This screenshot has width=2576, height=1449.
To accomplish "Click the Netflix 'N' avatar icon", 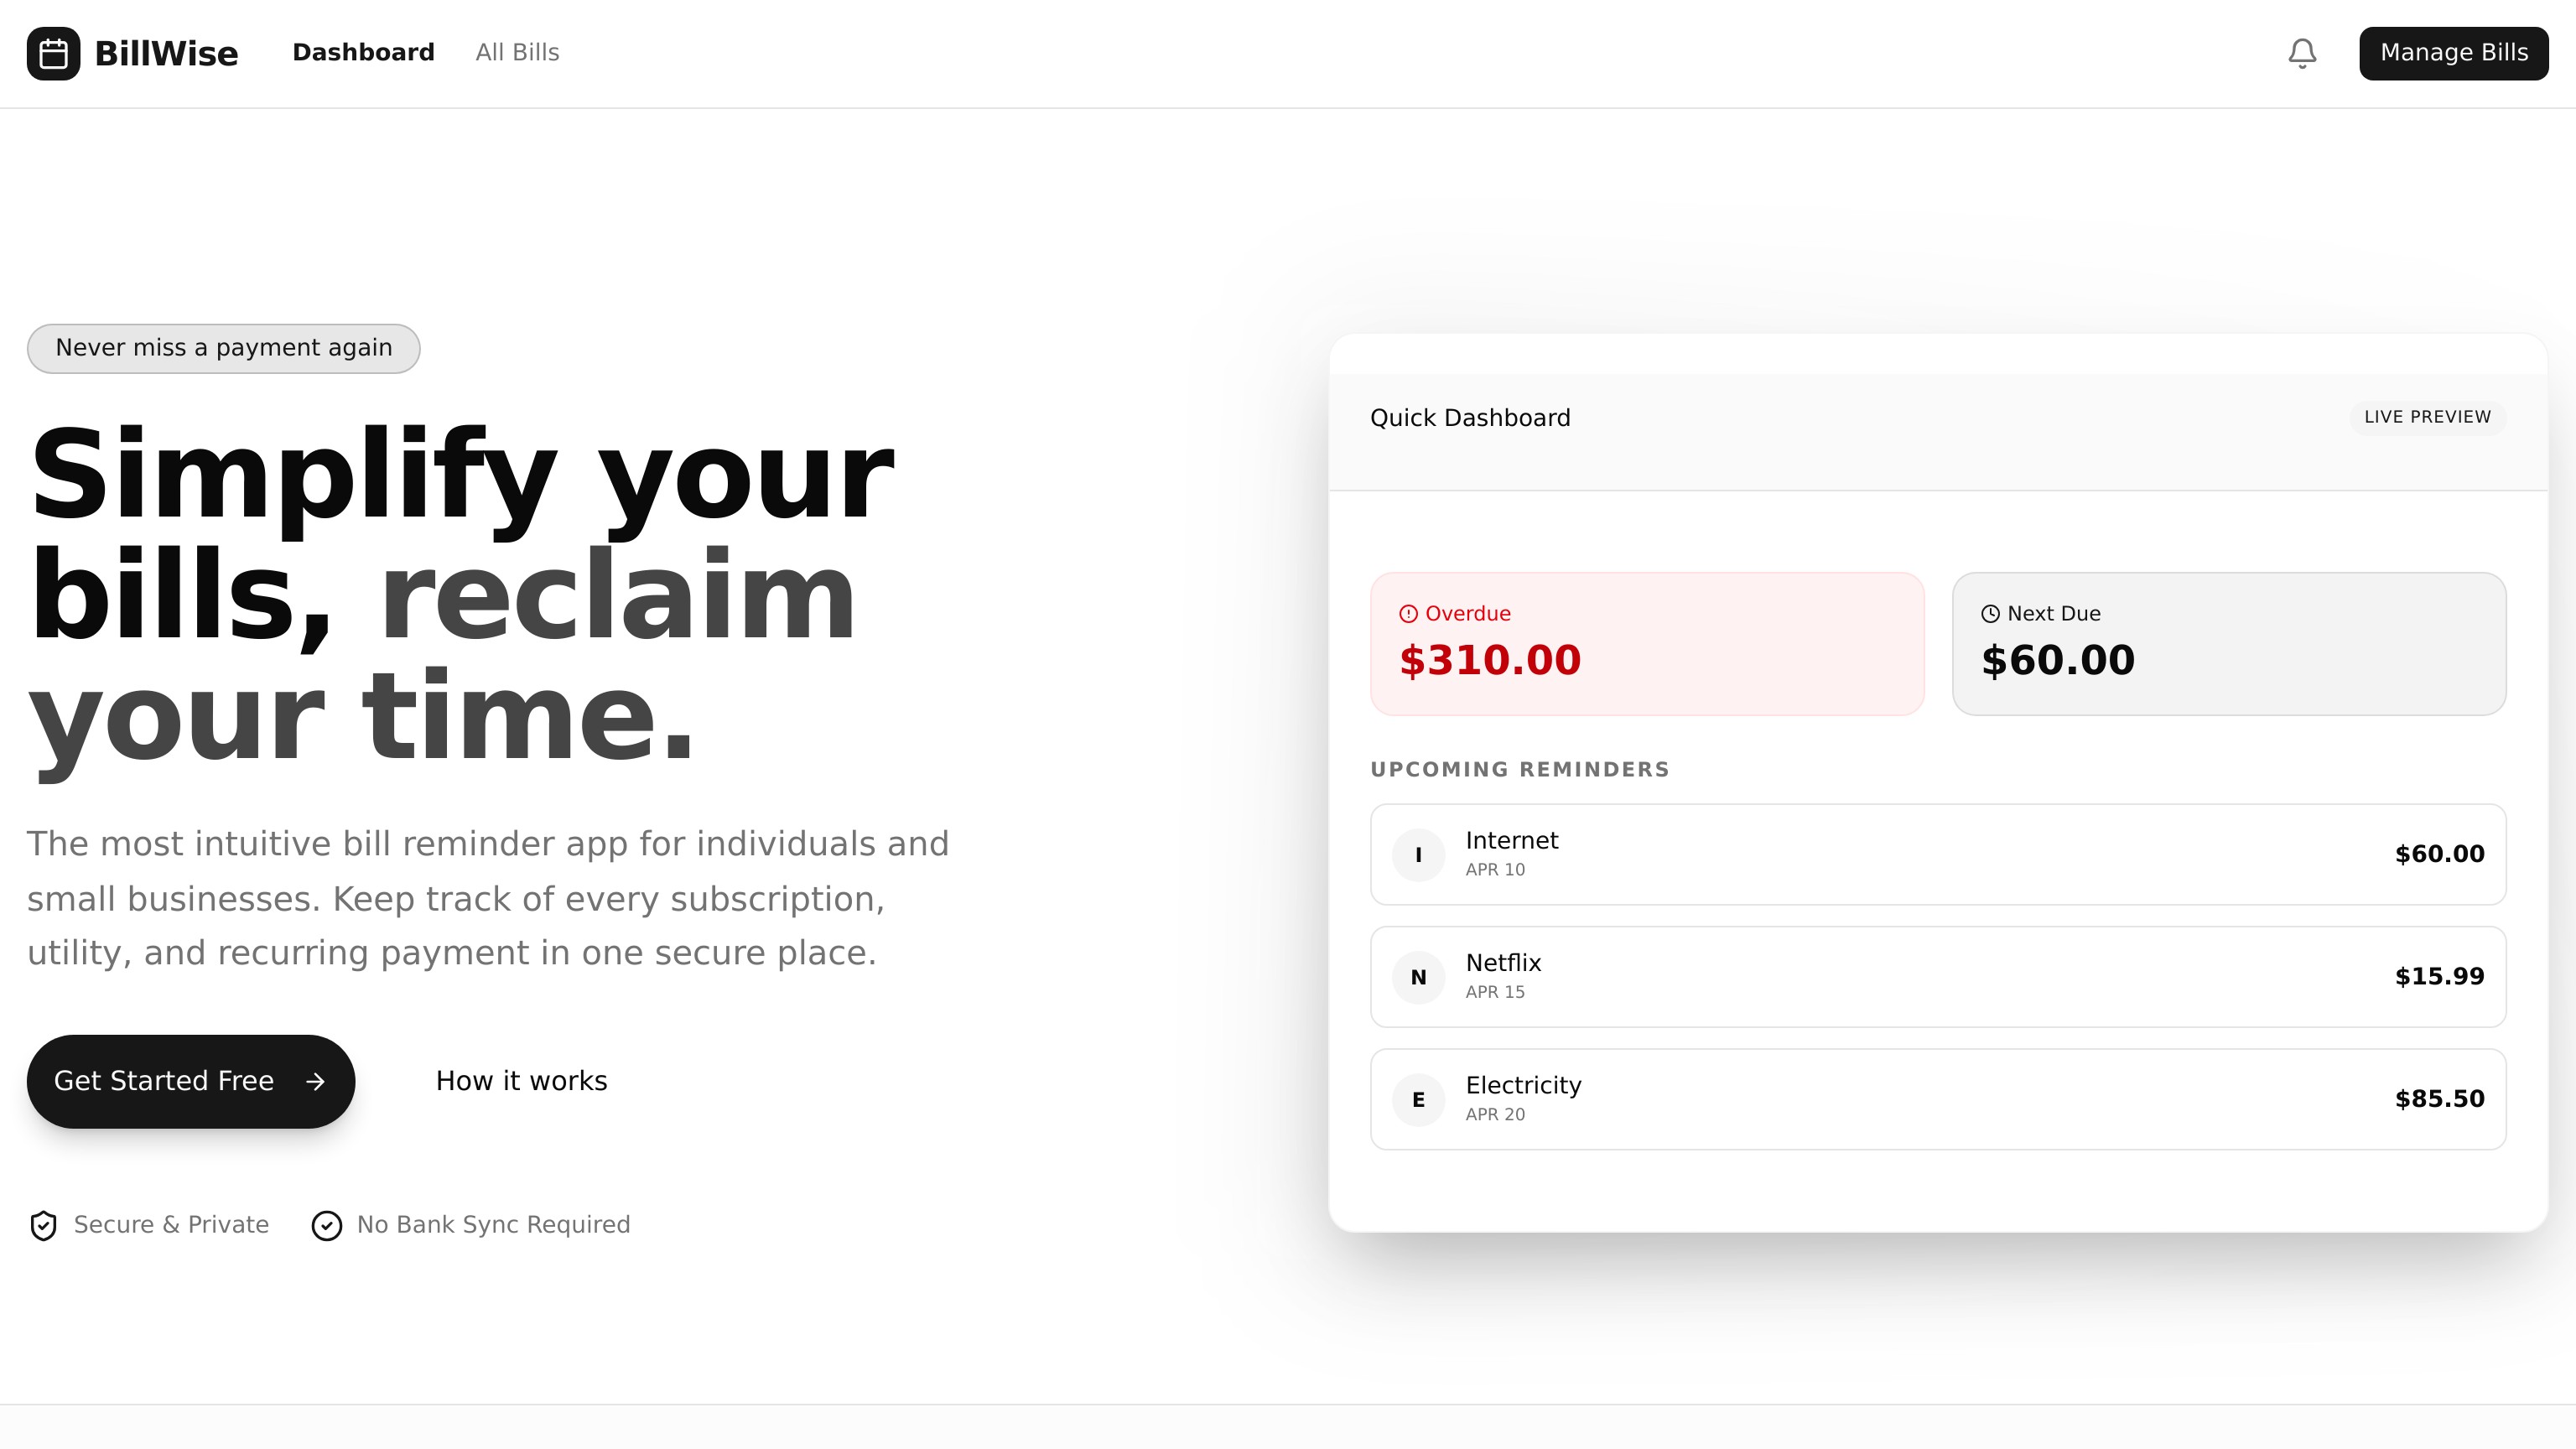I will click(x=1418, y=977).
